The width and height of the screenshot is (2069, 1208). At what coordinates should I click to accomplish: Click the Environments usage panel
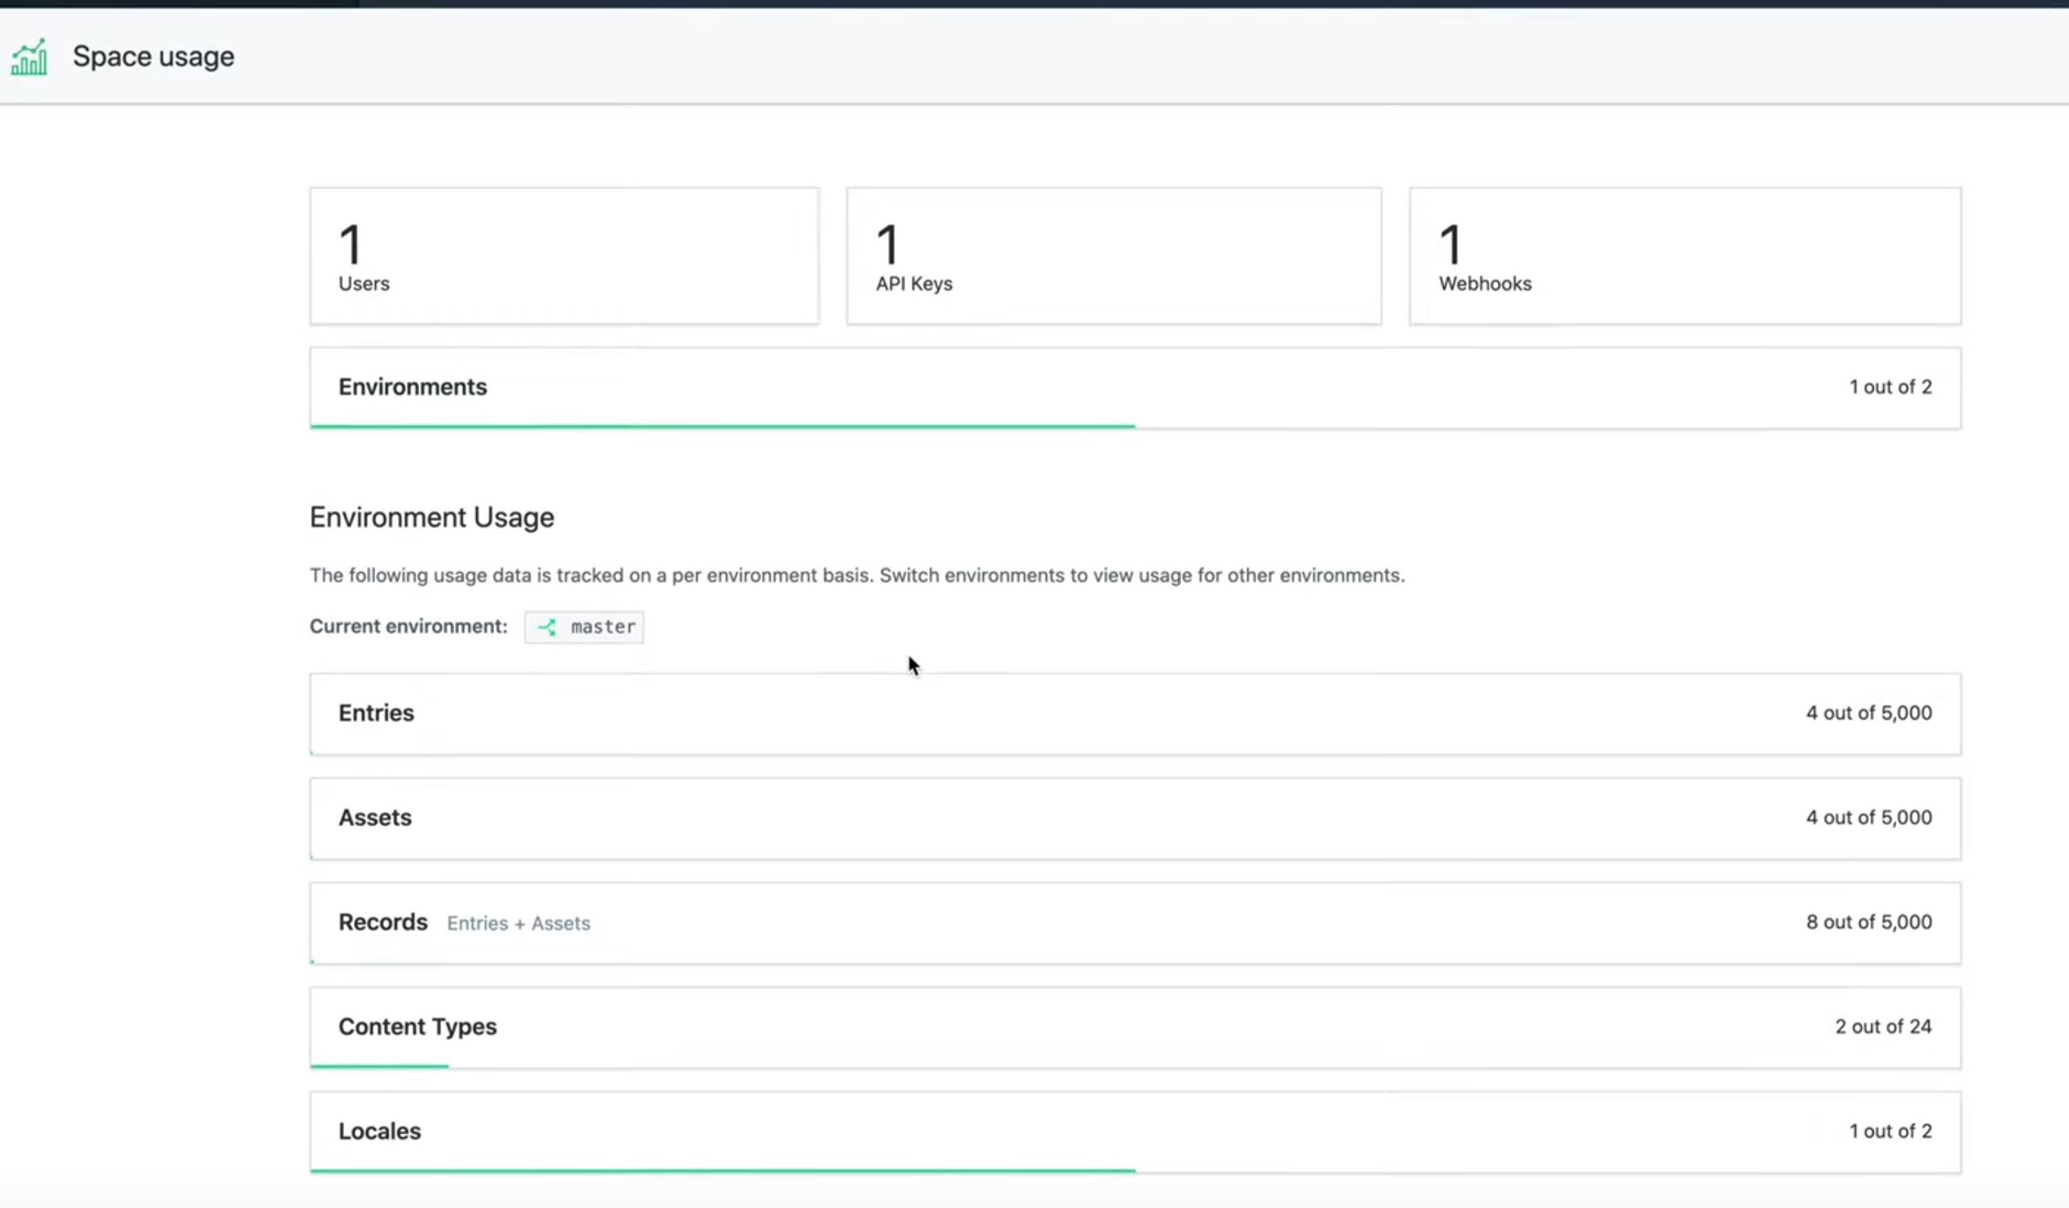tap(1135, 387)
